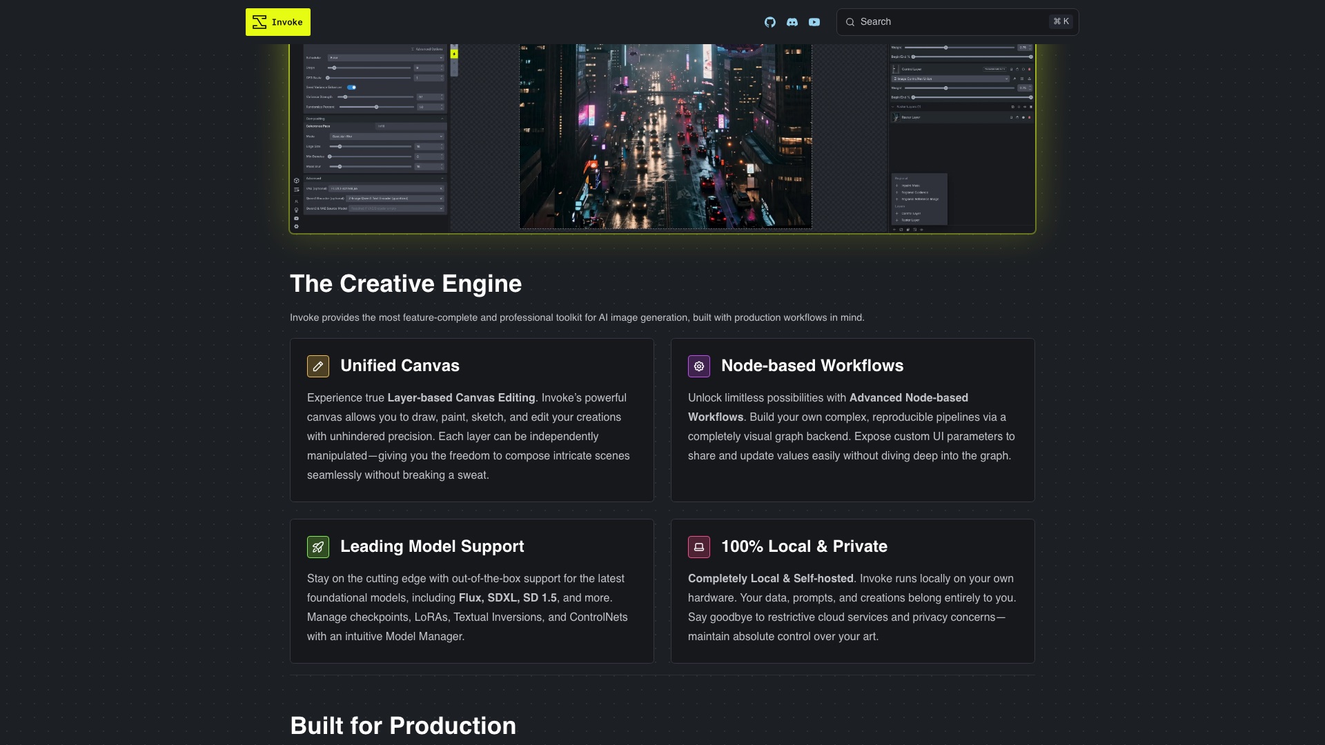Click the bold text Completely Local & Self-hosted

(x=771, y=579)
